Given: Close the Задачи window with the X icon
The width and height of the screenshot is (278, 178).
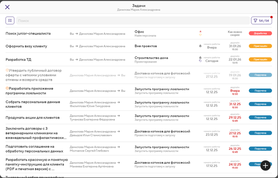Looking at the screenshot, I should pyautogui.click(x=8, y=7).
